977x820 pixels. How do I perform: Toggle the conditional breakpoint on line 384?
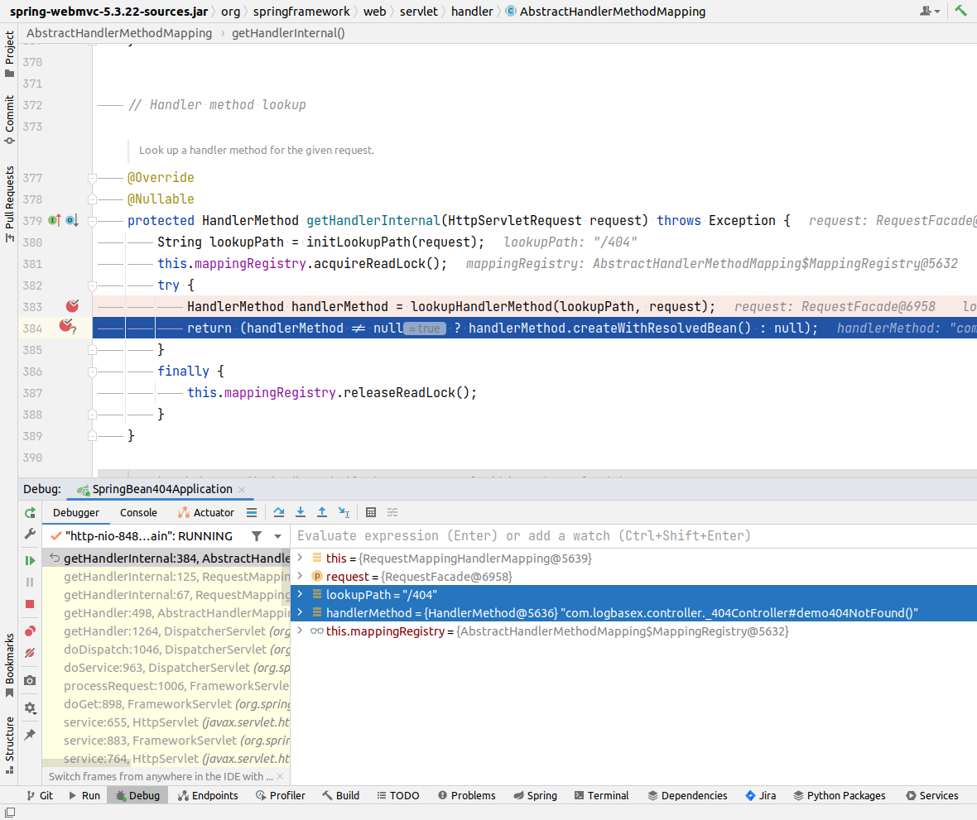(x=67, y=327)
